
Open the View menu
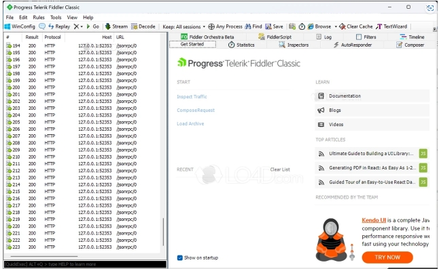(72, 18)
